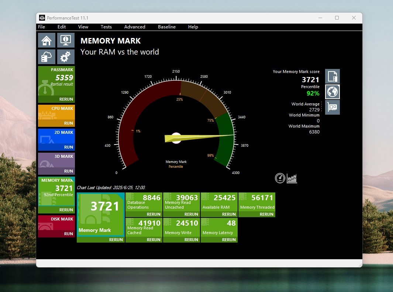Click the World Maximum 6380 value
Image resolution: width=393 pixels, height=292 pixels.
(314, 132)
